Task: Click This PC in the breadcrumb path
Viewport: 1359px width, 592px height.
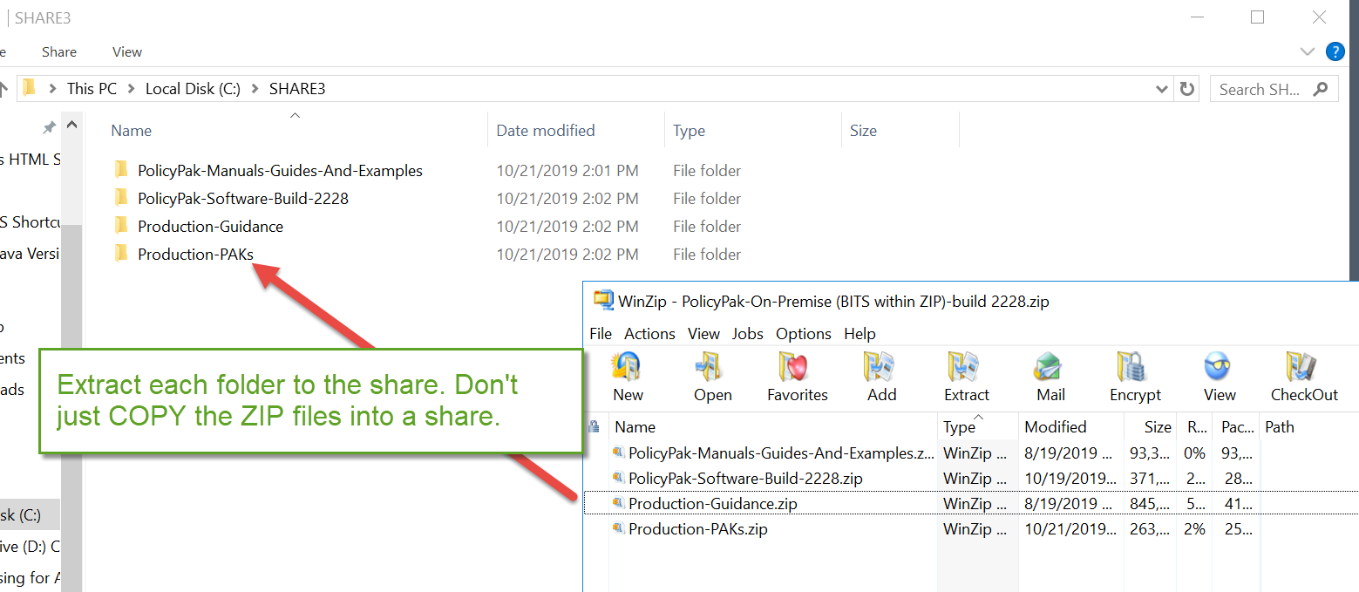Action: (x=92, y=88)
